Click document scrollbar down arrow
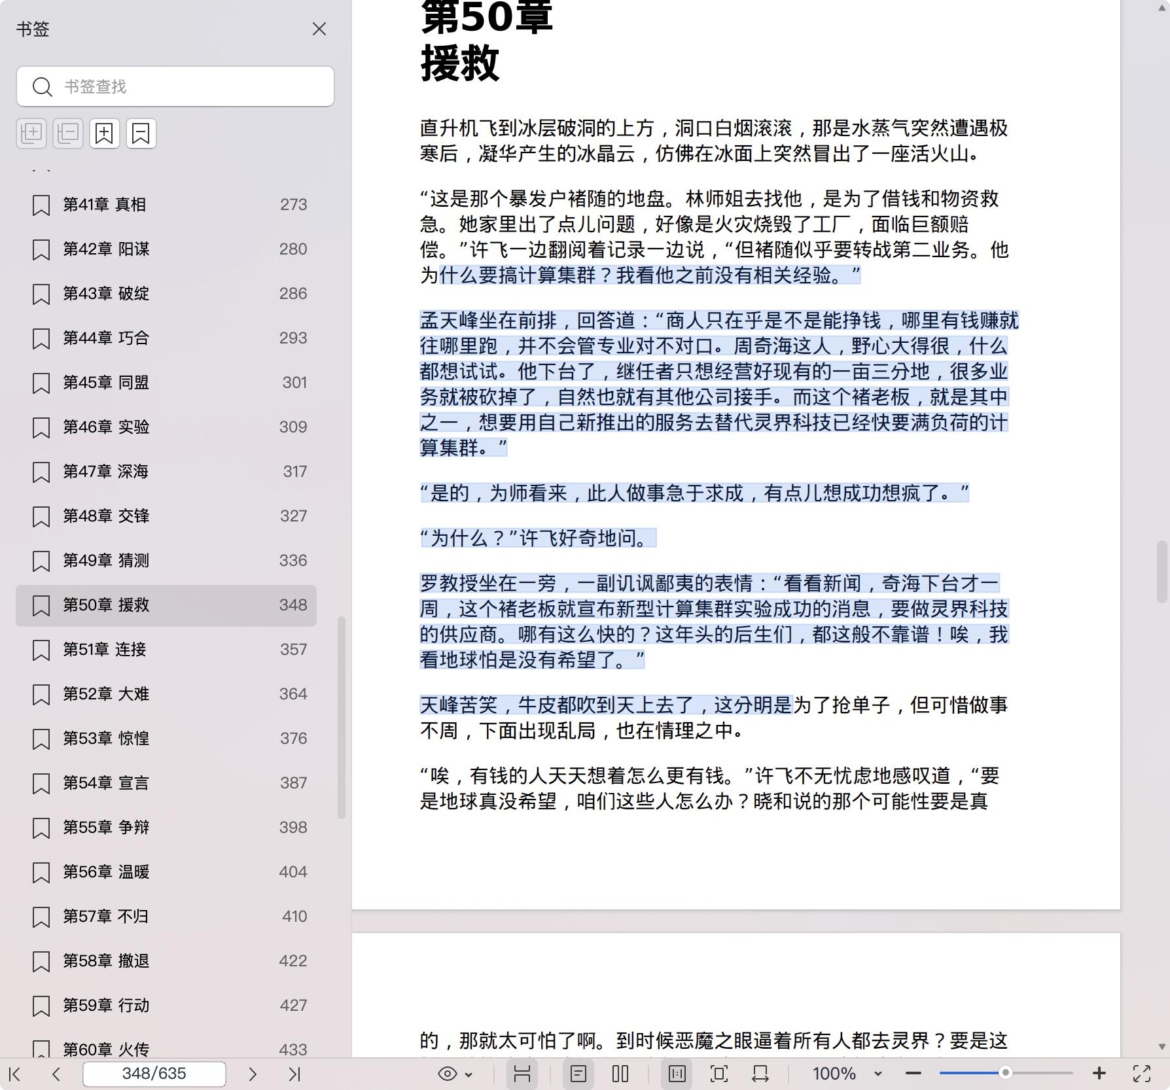Image resolution: width=1170 pixels, height=1090 pixels. point(1162,1047)
